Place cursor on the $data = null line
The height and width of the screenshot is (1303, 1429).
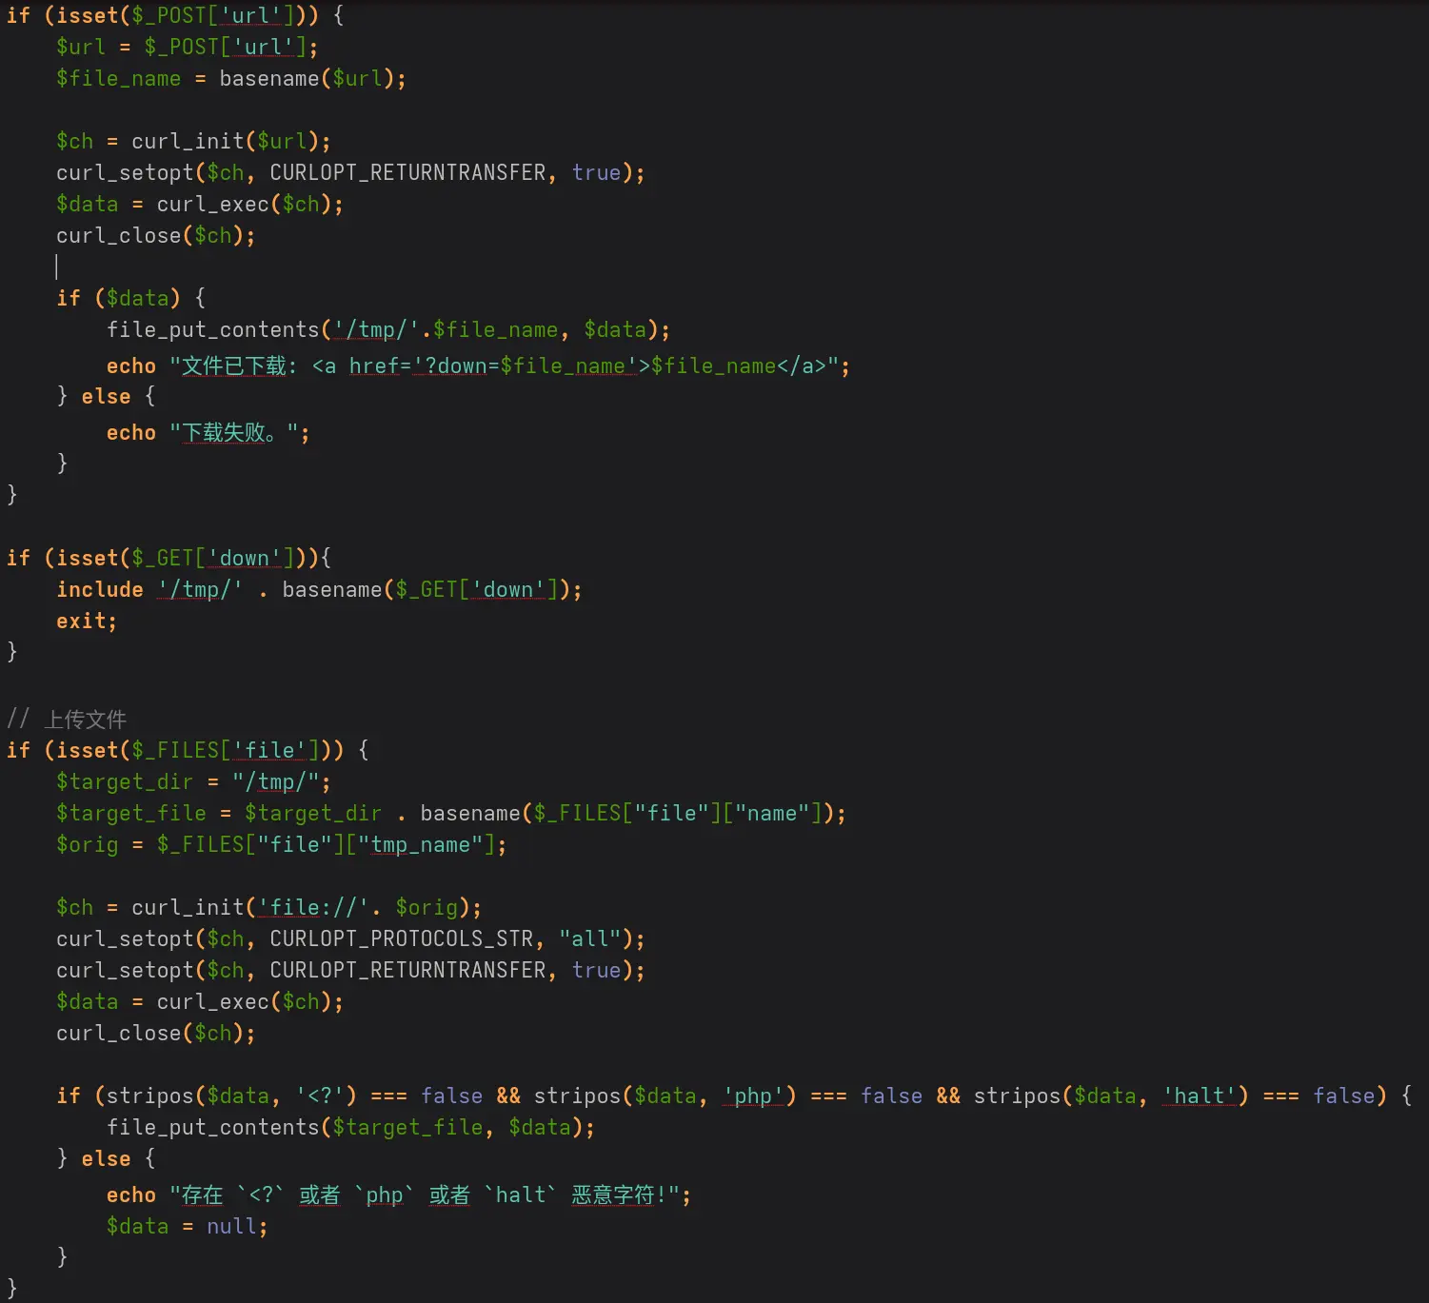pyautogui.click(x=187, y=1227)
